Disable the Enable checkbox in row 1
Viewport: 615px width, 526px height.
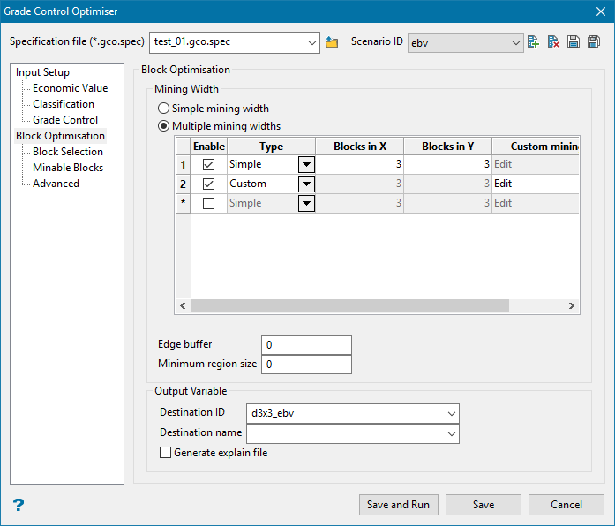(x=209, y=164)
